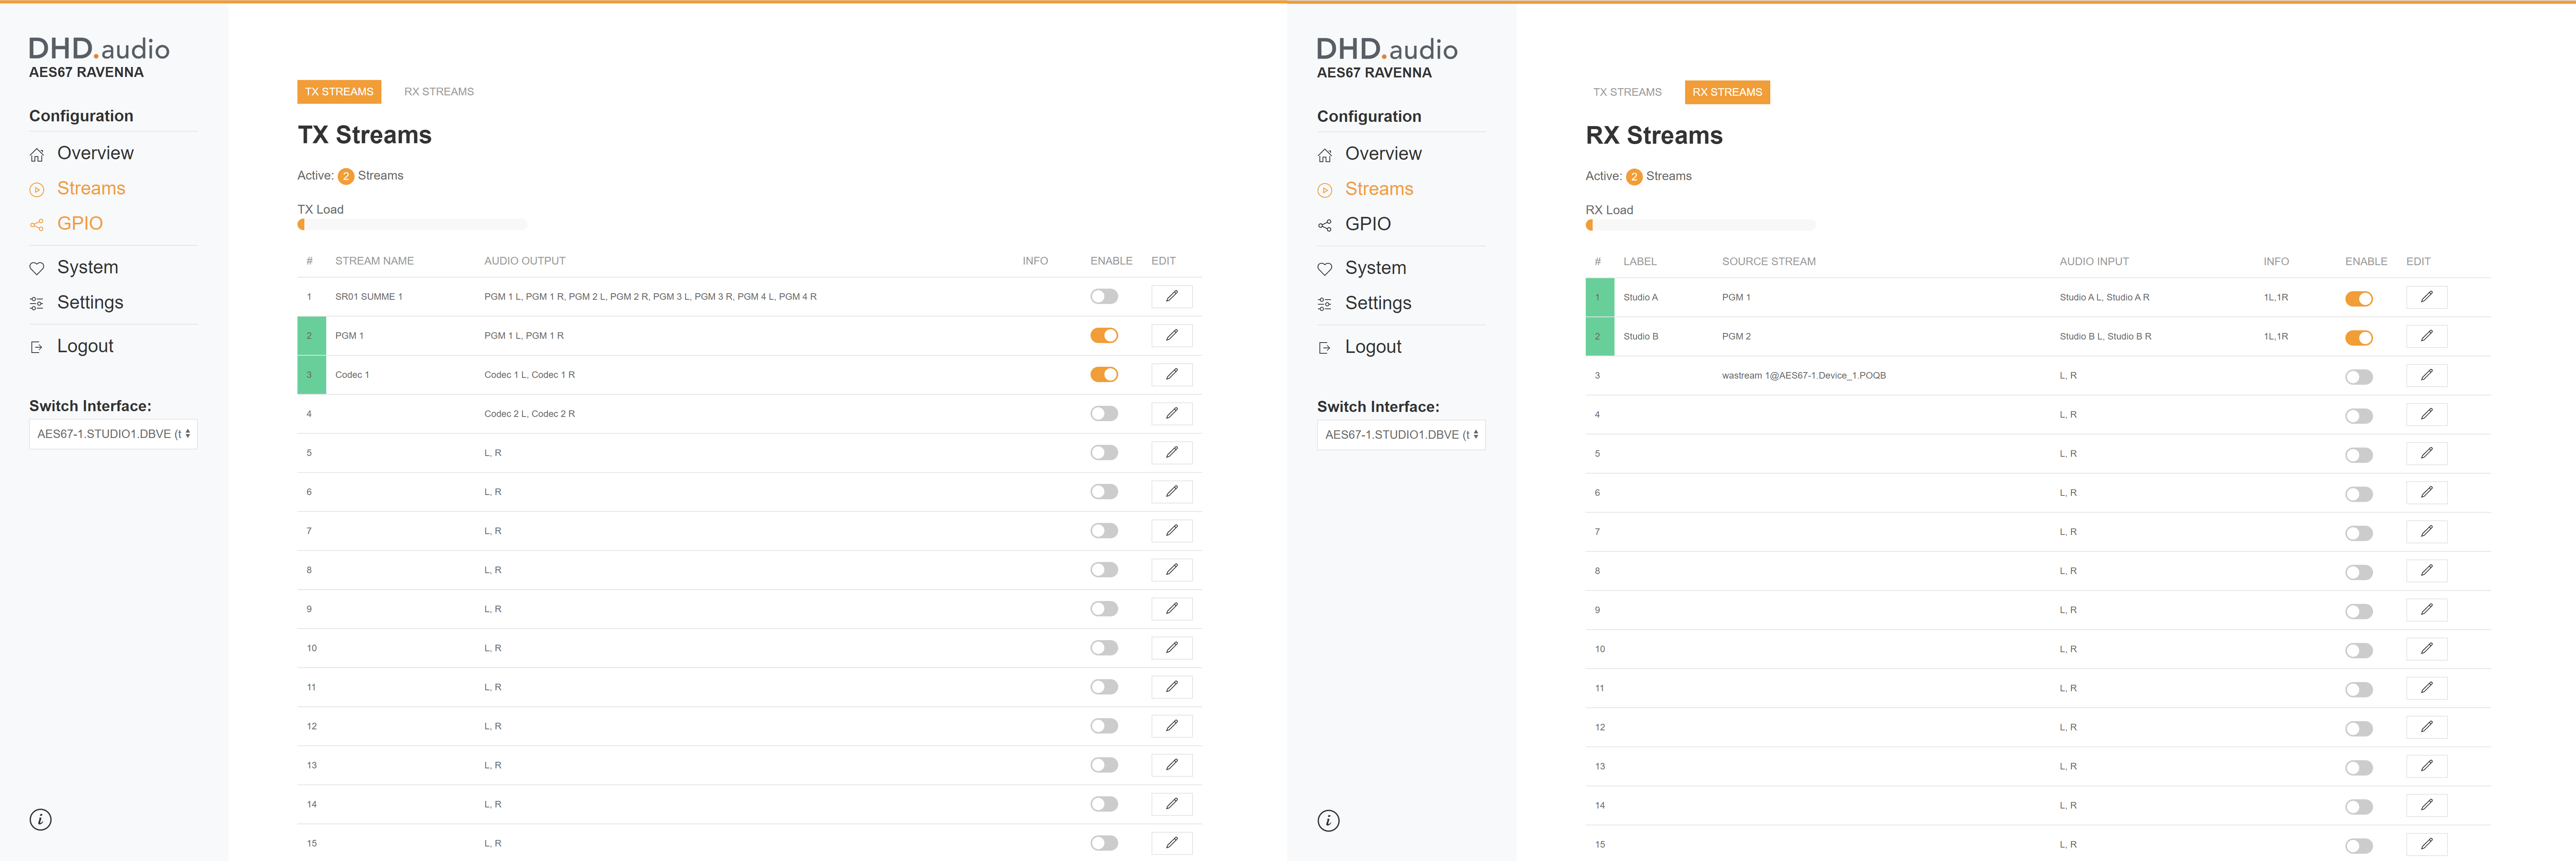Disable the Studio B RX stream toggle

tap(2359, 338)
